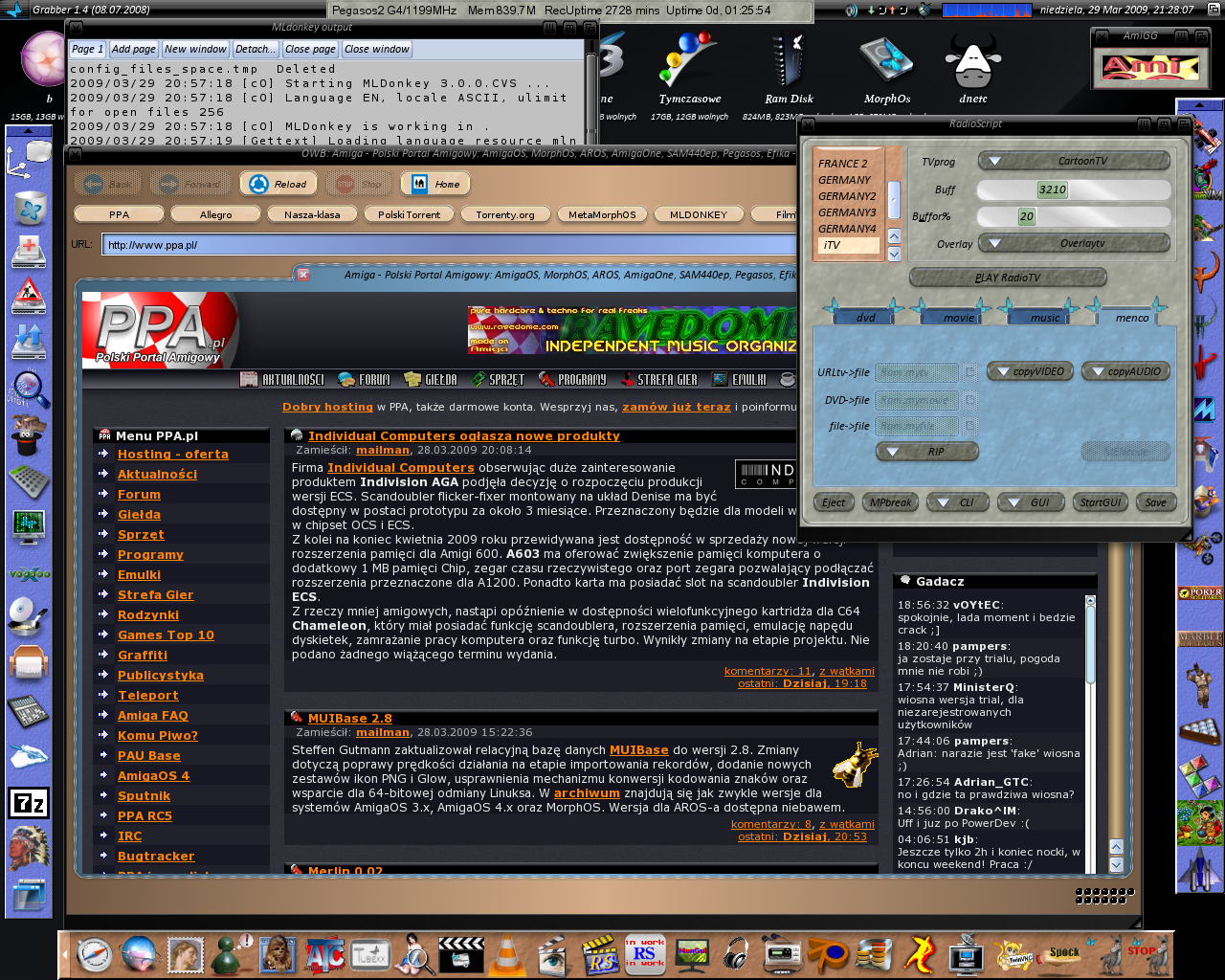This screenshot has width=1225, height=980.
Task: Open the CLI dropdown in RadioScript
Action: click(957, 502)
